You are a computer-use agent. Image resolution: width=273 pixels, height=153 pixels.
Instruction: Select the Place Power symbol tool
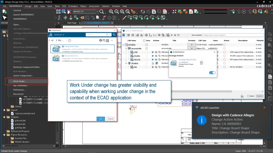65,18
